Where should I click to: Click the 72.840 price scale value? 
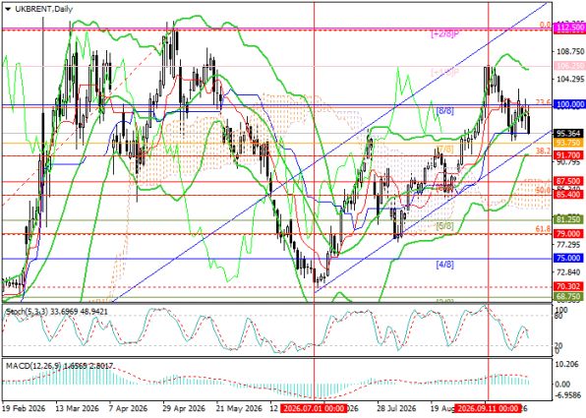(x=569, y=272)
